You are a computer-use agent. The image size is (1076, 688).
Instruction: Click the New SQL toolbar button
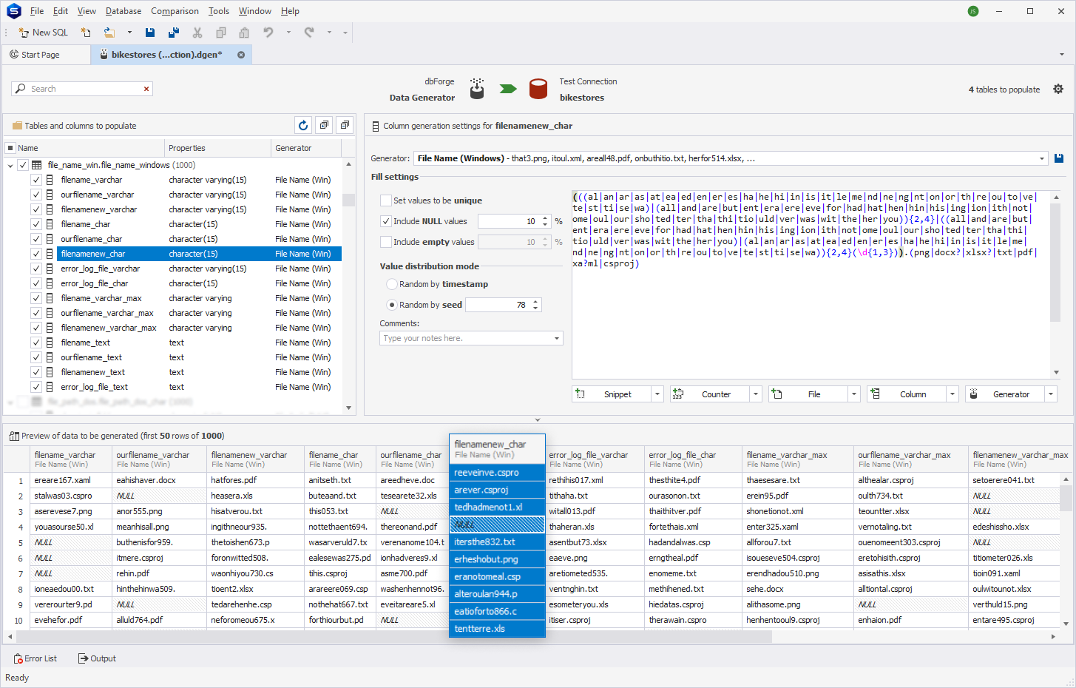tap(43, 33)
